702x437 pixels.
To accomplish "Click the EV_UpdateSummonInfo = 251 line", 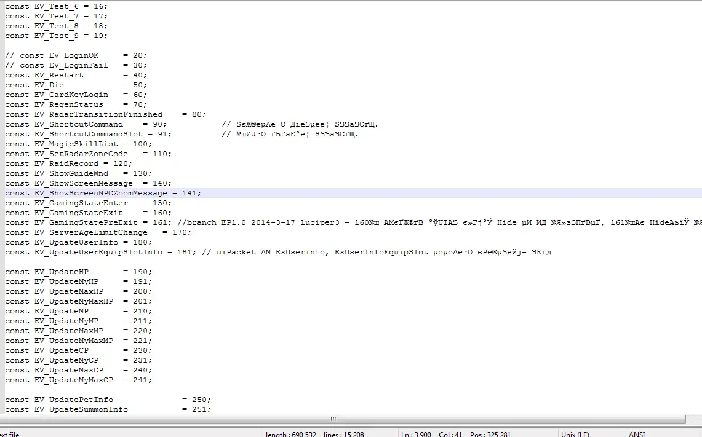I will pos(108,410).
